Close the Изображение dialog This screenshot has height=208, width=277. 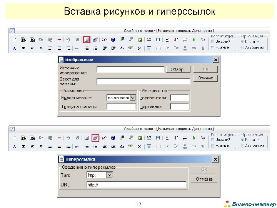215,60
